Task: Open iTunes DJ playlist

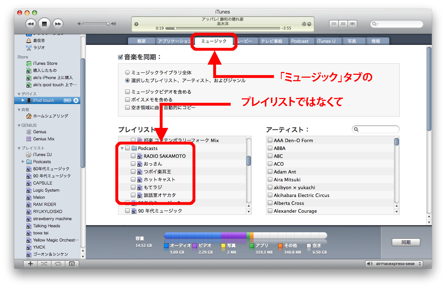Action: click(x=42, y=155)
